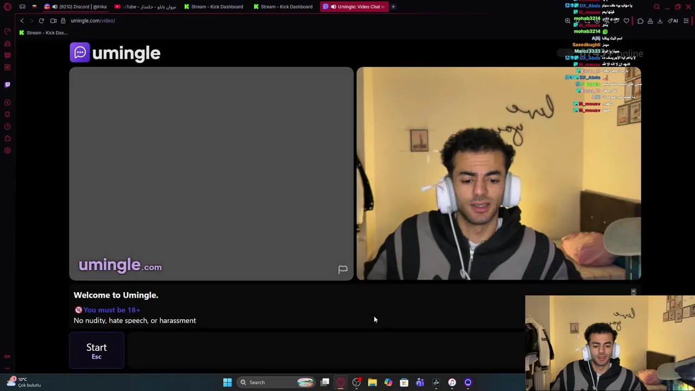Go back using the browser back arrow

click(x=22, y=21)
